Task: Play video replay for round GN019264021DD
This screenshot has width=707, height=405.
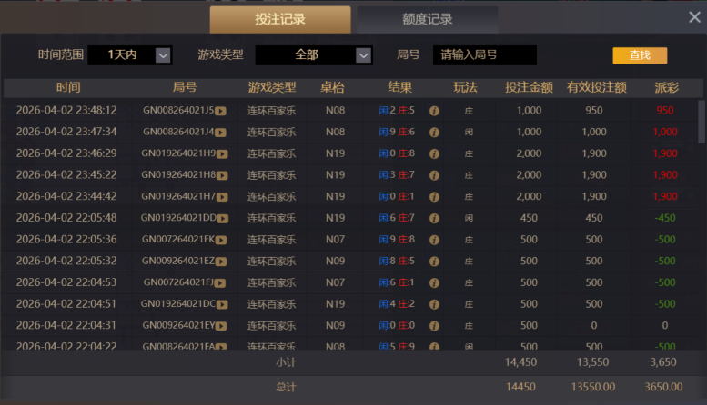Action: (223, 218)
